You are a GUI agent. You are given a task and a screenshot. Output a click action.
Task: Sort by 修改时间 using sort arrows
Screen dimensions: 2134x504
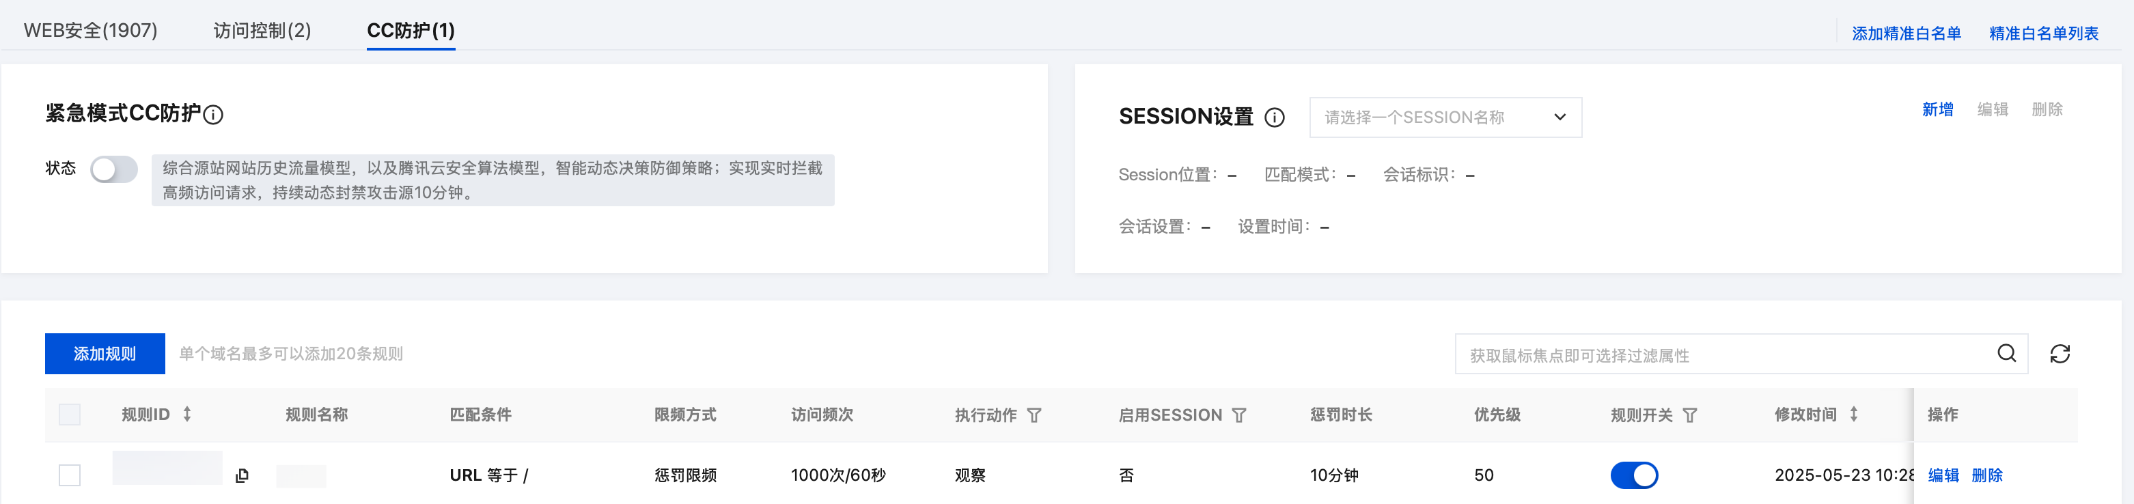click(x=1853, y=414)
